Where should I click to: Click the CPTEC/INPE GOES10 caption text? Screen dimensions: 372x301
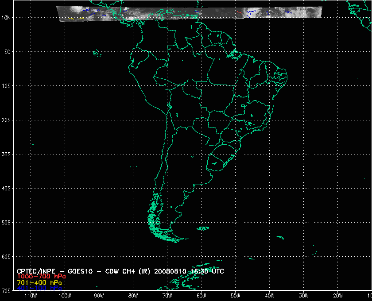(120, 271)
